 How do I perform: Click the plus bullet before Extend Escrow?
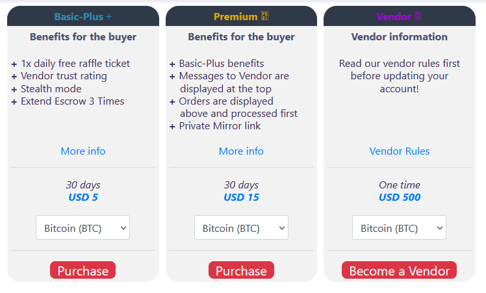coord(14,101)
